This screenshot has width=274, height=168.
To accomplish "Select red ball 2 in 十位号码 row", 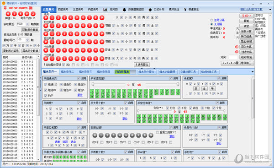I will pyautogui.click(x=58, y=50).
